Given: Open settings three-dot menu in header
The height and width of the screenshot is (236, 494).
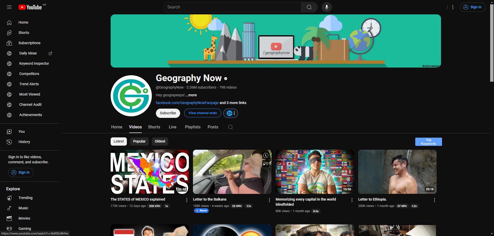Looking at the screenshot, I should tap(453, 7).
